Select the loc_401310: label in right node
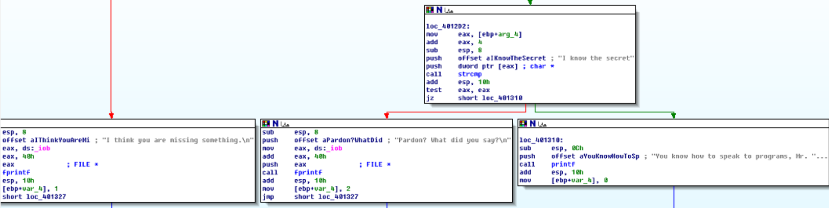Viewport: 829px width, 208px height. pyautogui.click(x=541, y=140)
